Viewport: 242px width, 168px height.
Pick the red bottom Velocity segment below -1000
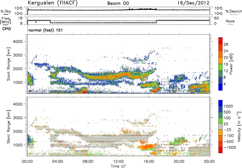click(221, 150)
